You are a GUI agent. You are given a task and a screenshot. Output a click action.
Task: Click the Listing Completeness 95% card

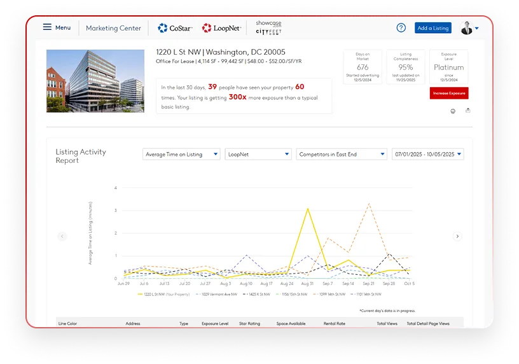coord(406,67)
